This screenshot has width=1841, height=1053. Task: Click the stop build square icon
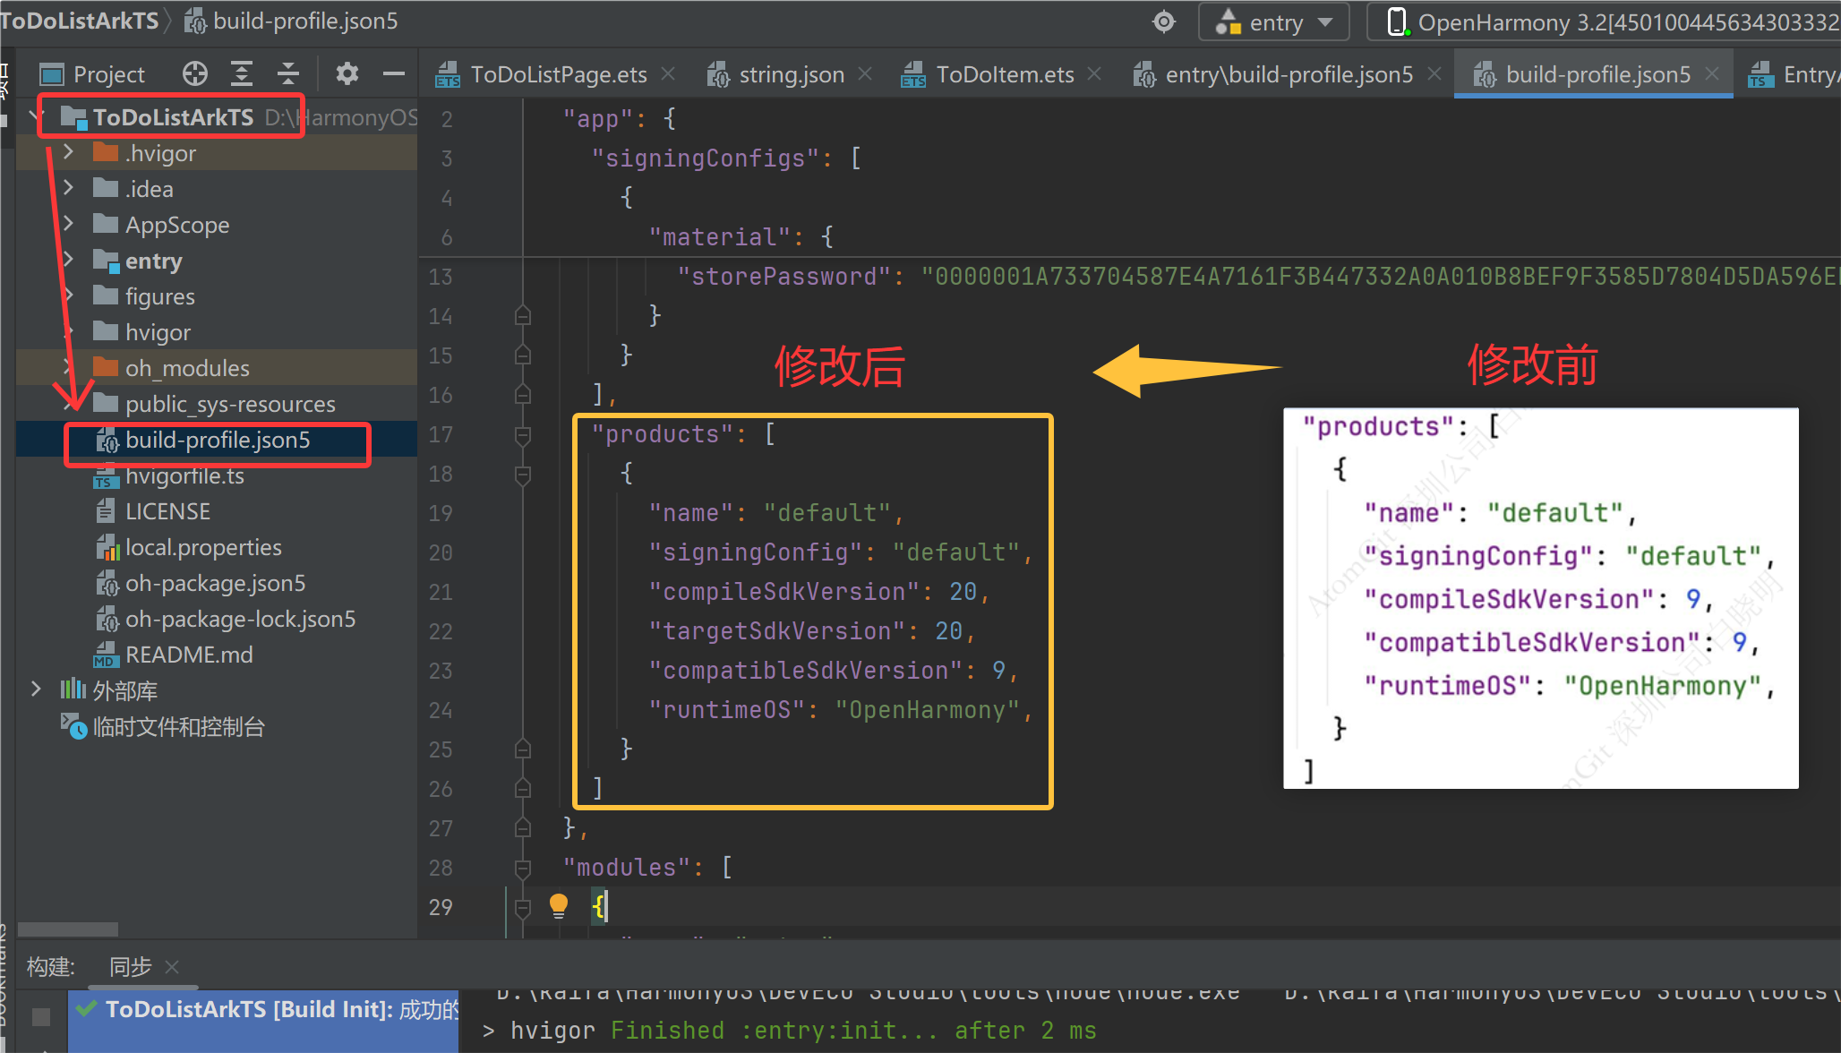41,1016
